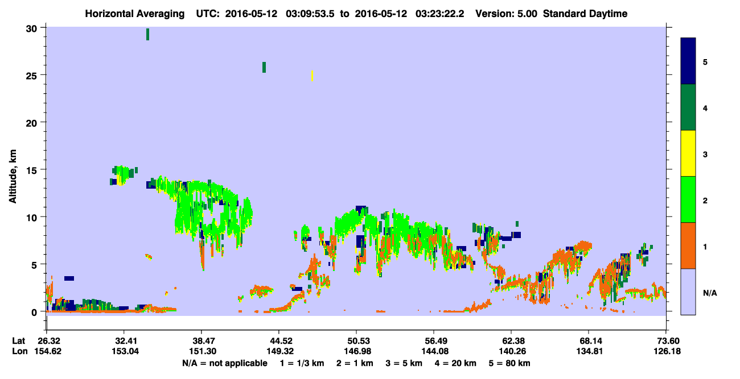This screenshot has height=379, width=740.
Task: Click the lavender N/A color bar segment
Action: [688, 291]
